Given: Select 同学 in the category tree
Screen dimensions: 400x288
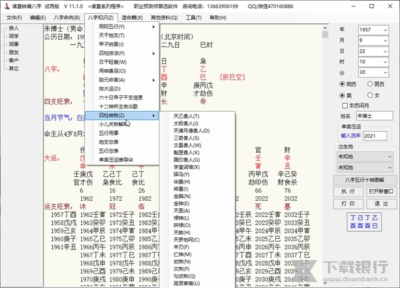Looking at the screenshot, I should point(13,36).
